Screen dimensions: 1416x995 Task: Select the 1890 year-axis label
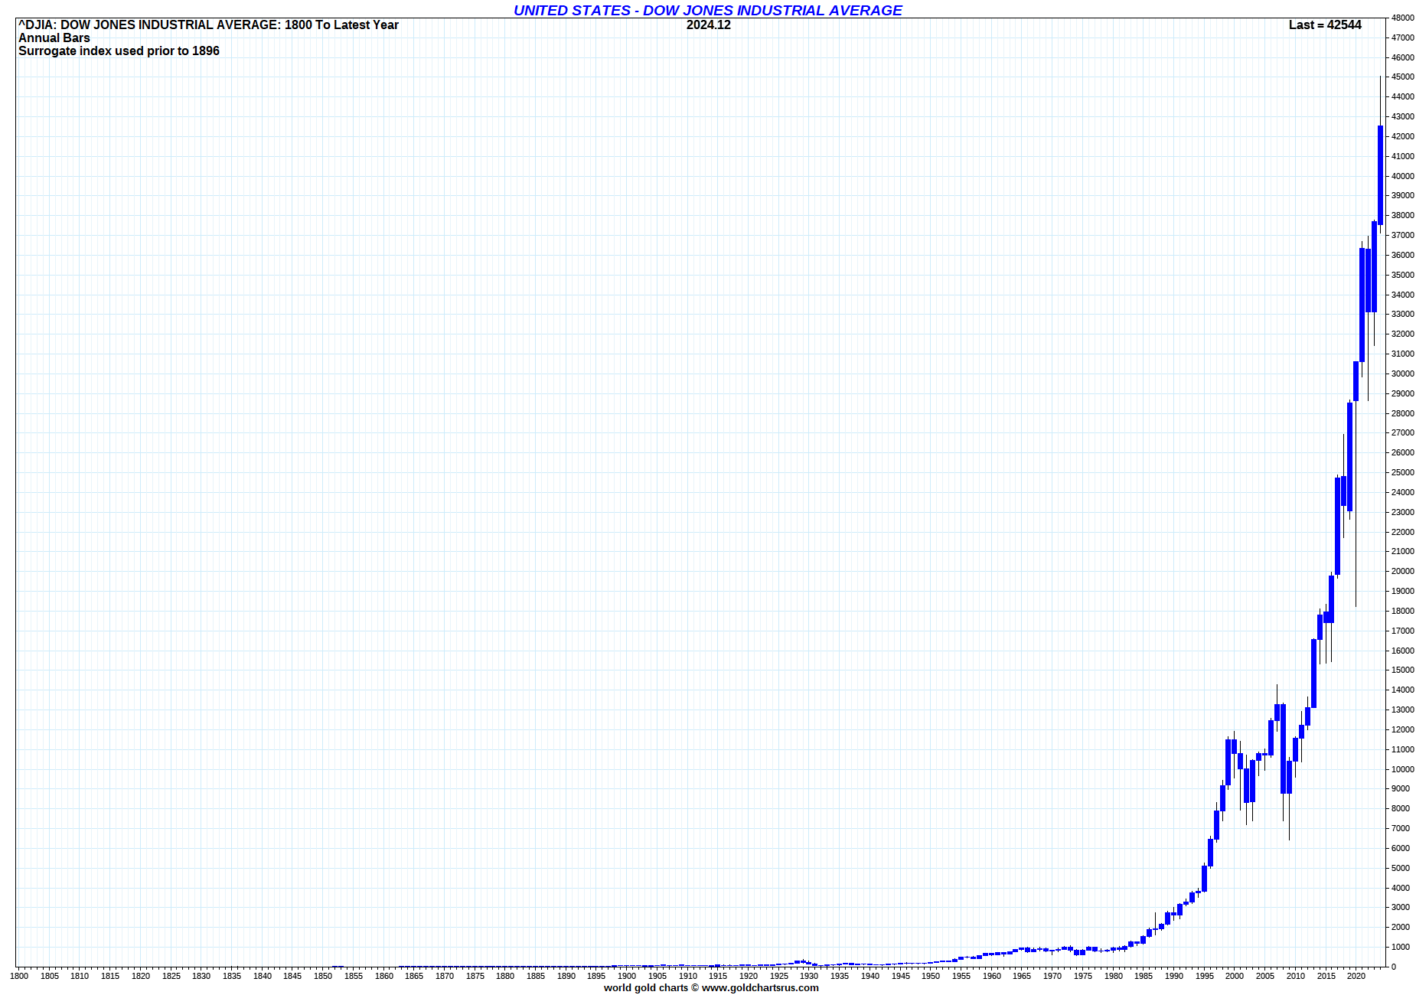566,976
